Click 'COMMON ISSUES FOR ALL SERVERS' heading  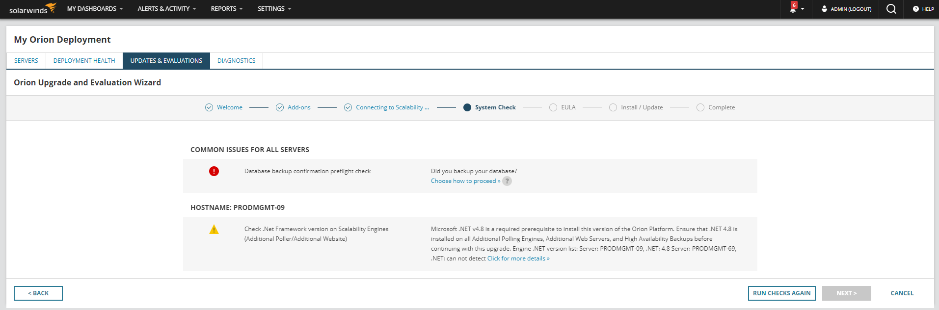pos(250,150)
